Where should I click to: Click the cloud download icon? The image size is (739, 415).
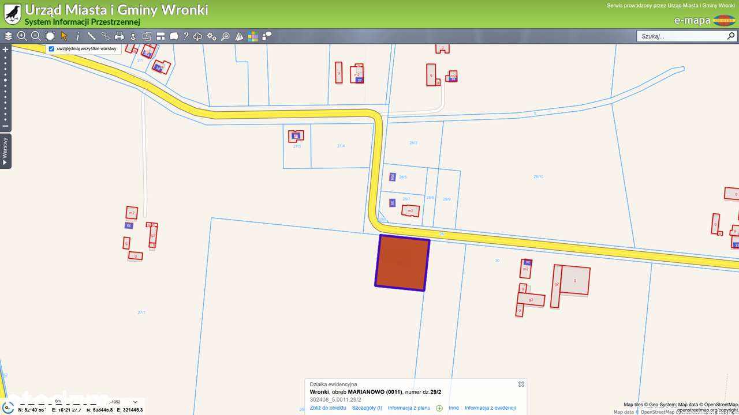198,36
